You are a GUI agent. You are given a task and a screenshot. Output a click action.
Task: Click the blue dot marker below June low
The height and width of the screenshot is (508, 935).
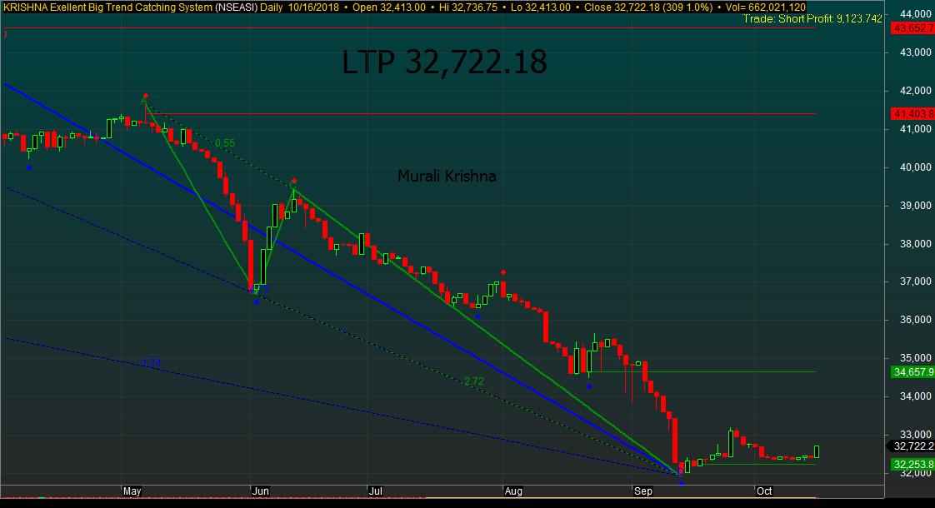coord(257,302)
